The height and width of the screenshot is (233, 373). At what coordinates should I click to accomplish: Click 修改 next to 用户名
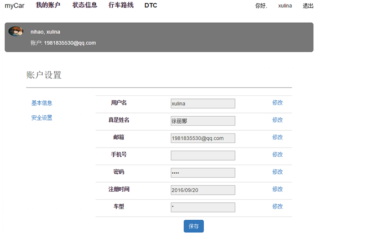(278, 103)
